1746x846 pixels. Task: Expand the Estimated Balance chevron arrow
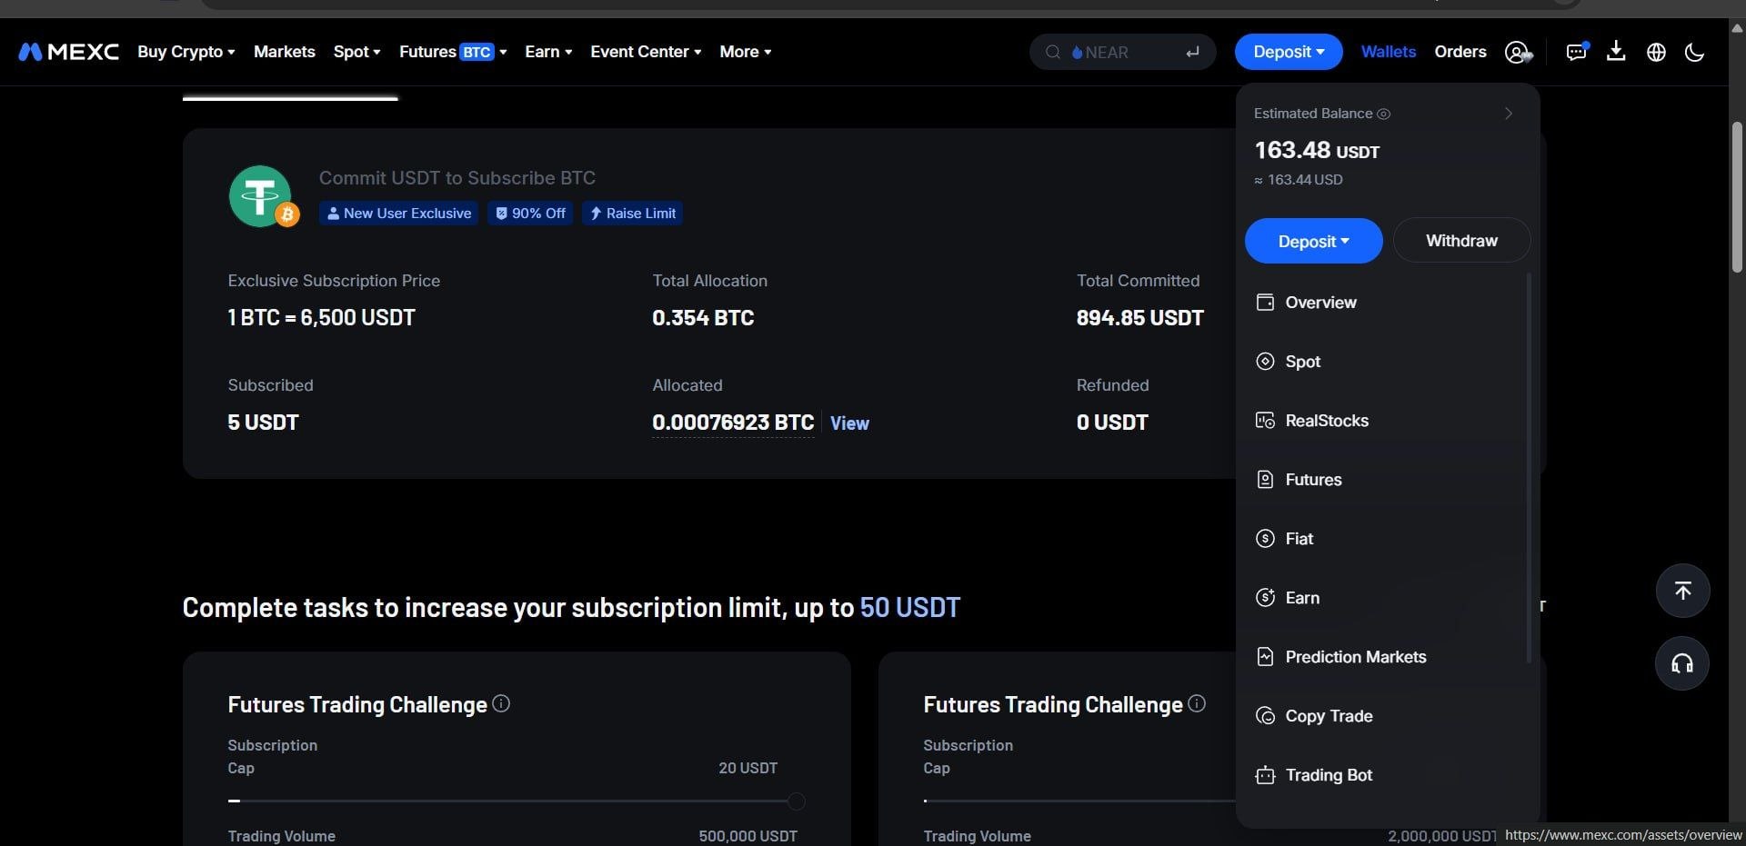tap(1509, 114)
